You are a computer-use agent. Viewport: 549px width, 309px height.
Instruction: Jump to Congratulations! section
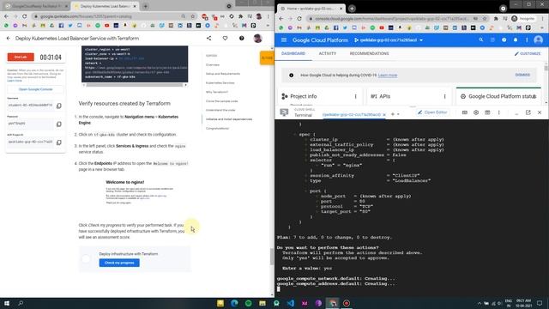click(217, 129)
